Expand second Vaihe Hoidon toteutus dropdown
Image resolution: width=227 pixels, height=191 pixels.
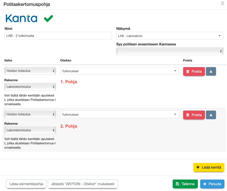click(x=30, y=114)
